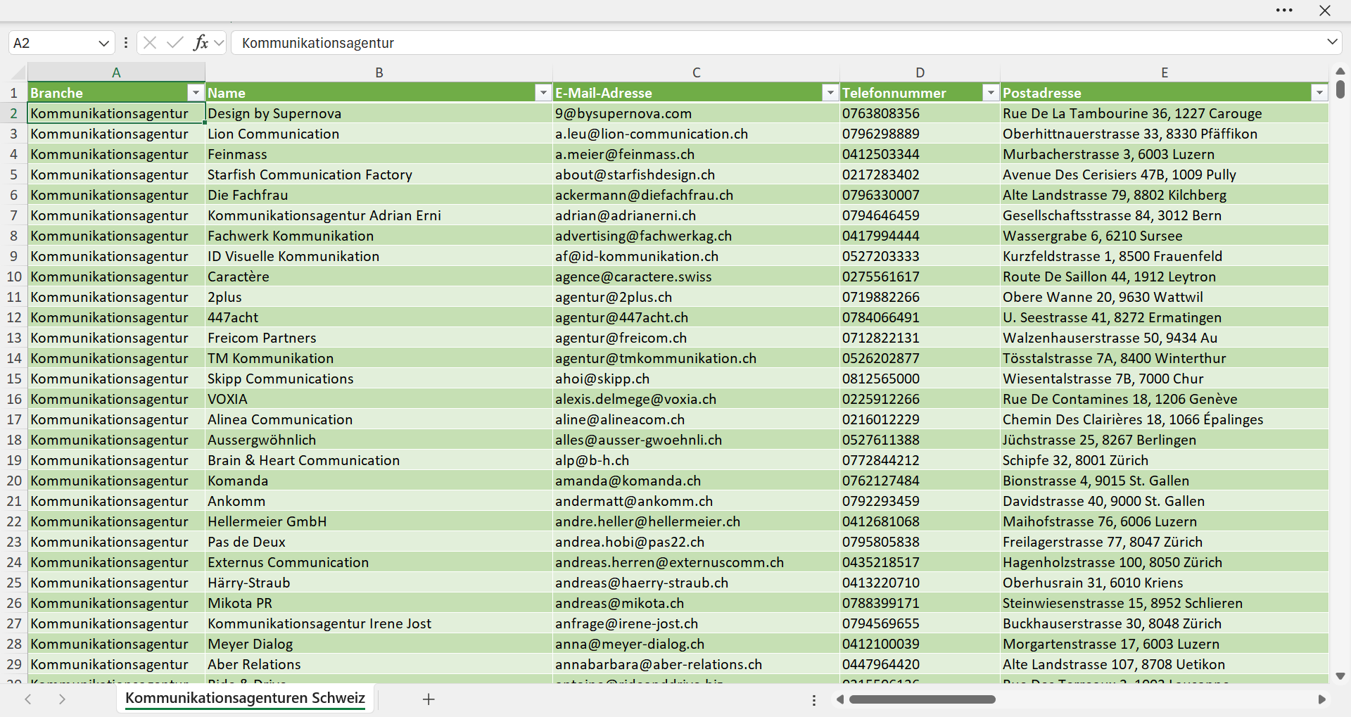Click the Name Box showing A2
This screenshot has height=717, width=1351.
[x=52, y=43]
